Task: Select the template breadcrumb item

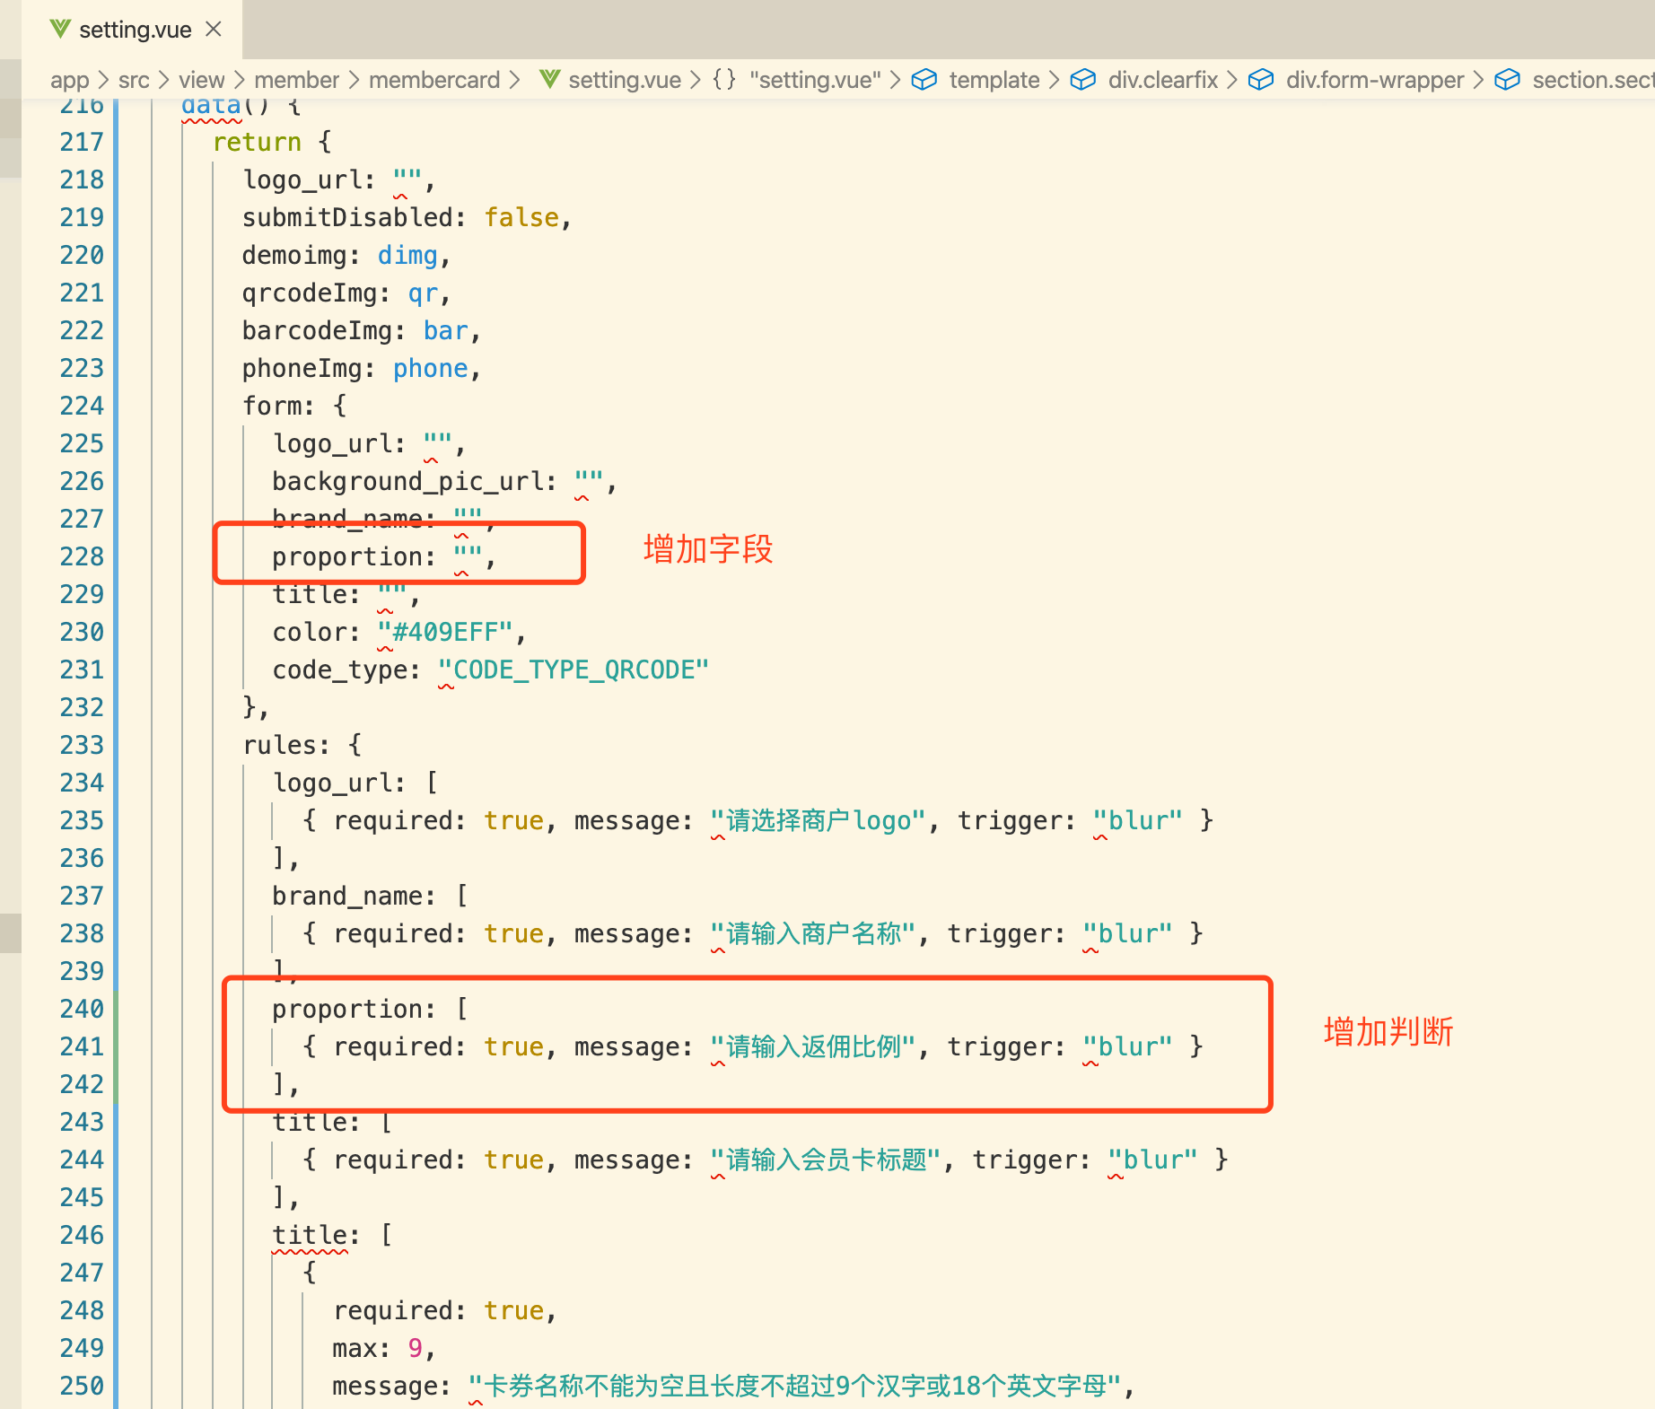Action: [x=994, y=80]
